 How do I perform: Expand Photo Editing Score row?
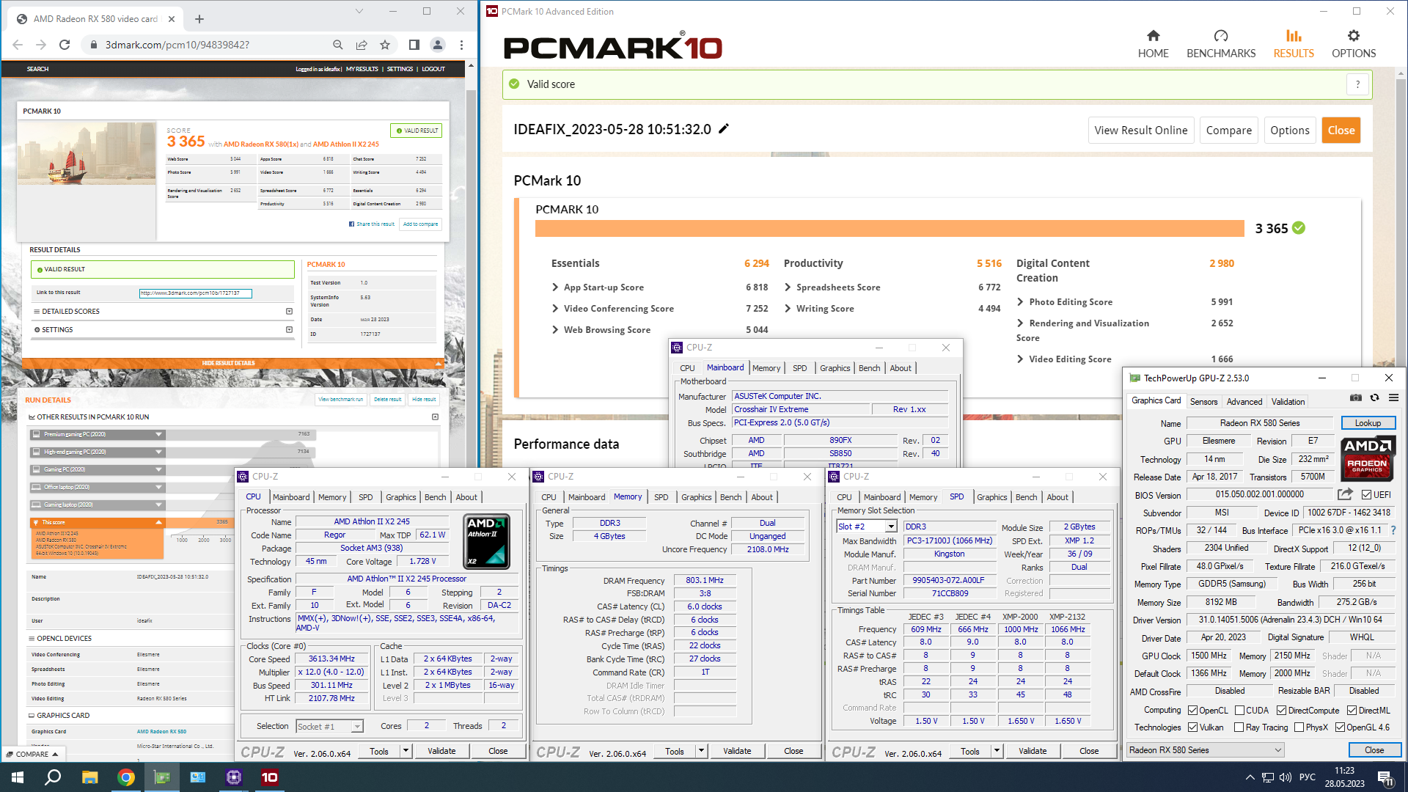(x=1020, y=302)
